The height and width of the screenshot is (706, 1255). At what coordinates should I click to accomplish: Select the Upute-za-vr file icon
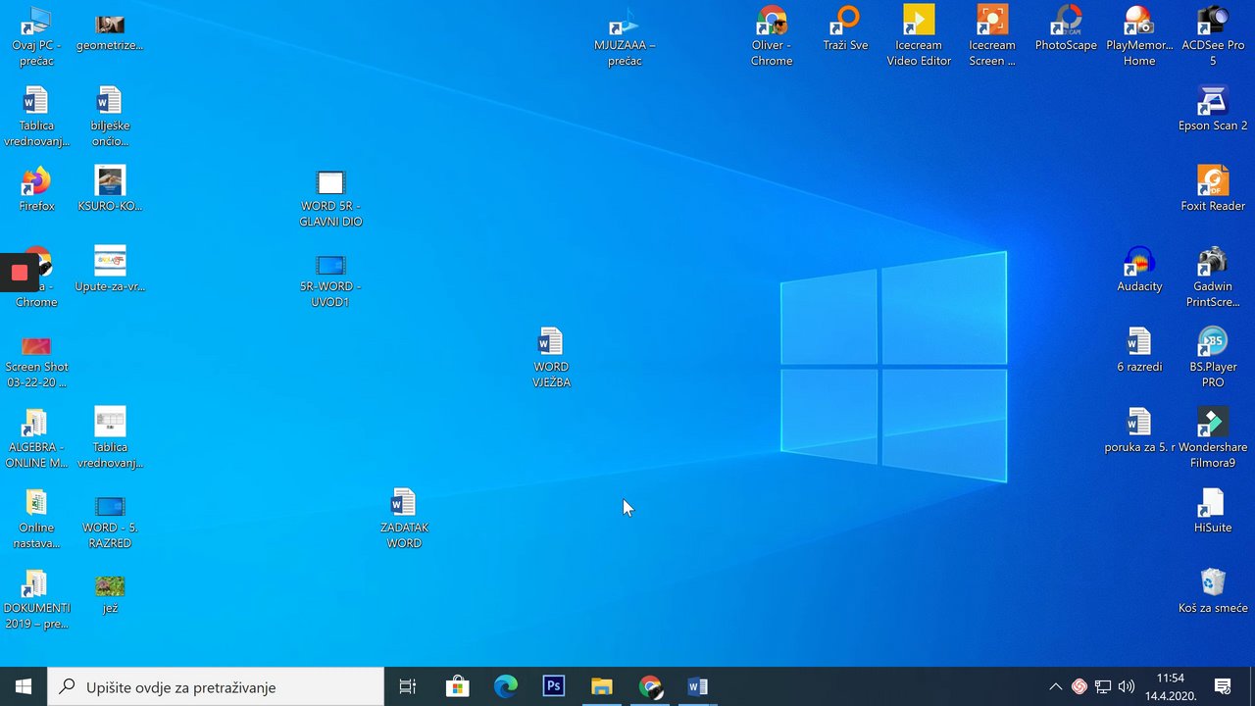110,262
